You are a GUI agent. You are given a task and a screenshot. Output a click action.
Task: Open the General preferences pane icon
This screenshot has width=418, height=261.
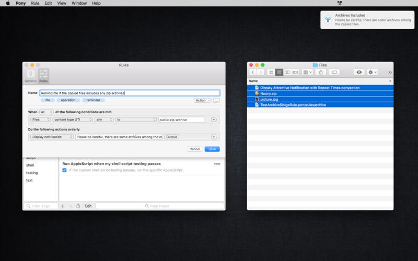point(30,75)
